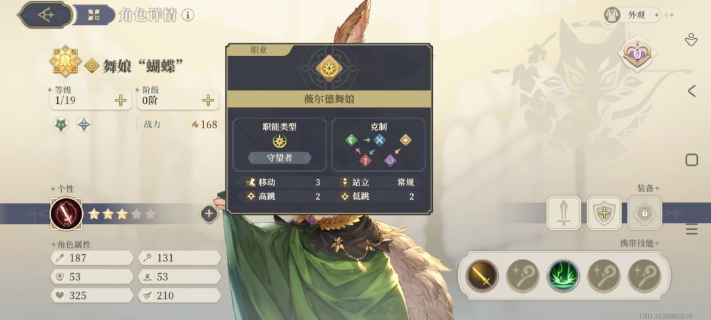
Task: Tap the 守望者 role type label
Action: [x=280, y=158]
